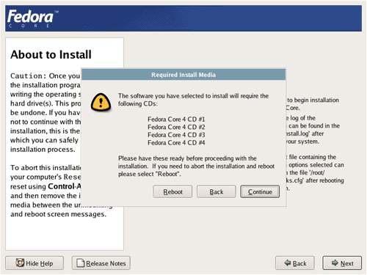Viewport: 367px width, 275px height.
Task: Click the bottom Back navigation button
Action: tap(295, 263)
